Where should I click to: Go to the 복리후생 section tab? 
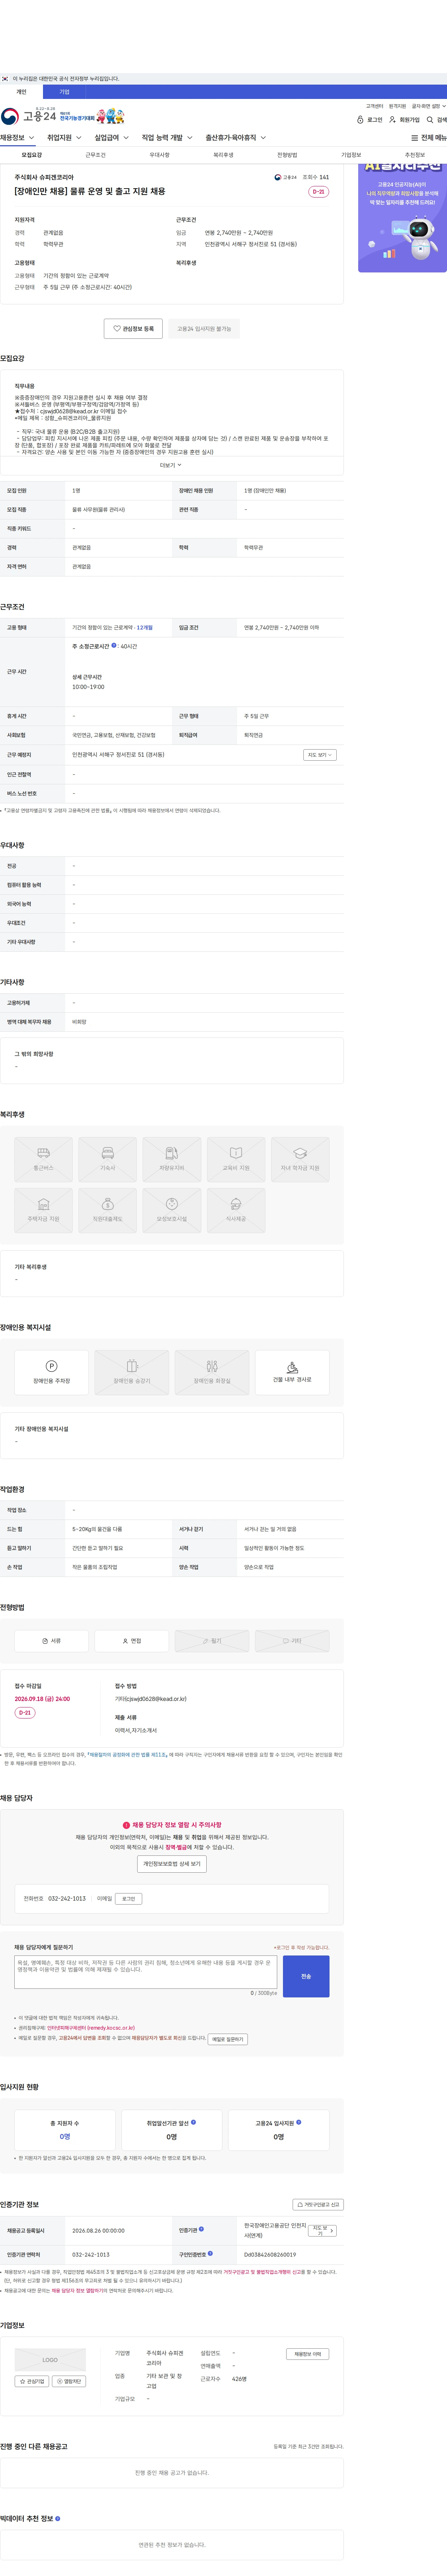click(223, 155)
